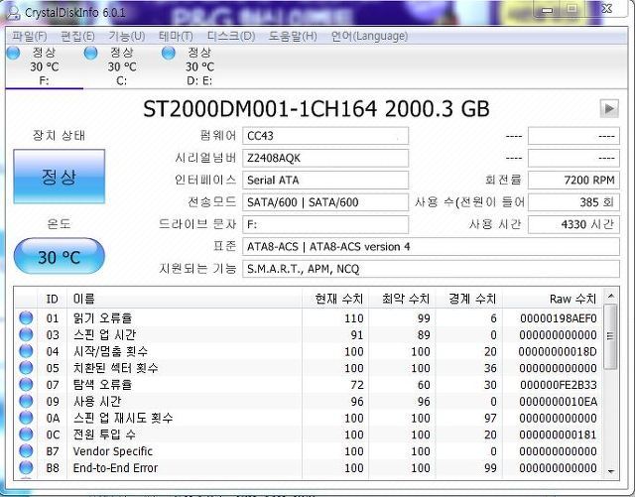Click the interface field Serial ATA

pos(325,180)
